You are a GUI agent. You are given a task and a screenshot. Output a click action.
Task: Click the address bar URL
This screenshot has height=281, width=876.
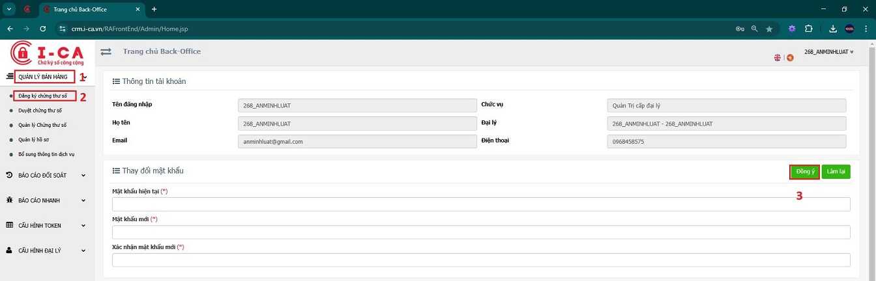pyautogui.click(x=130, y=29)
